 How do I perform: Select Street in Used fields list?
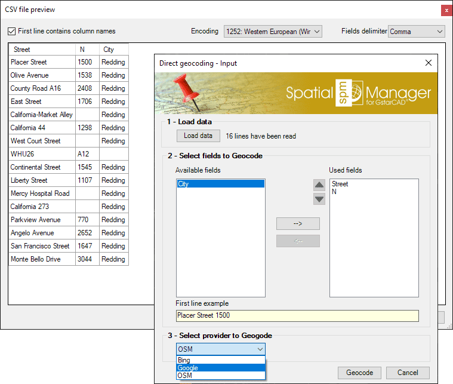(340, 184)
